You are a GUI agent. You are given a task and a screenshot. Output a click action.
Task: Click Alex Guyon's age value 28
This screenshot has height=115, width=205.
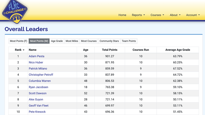pos(86,100)
